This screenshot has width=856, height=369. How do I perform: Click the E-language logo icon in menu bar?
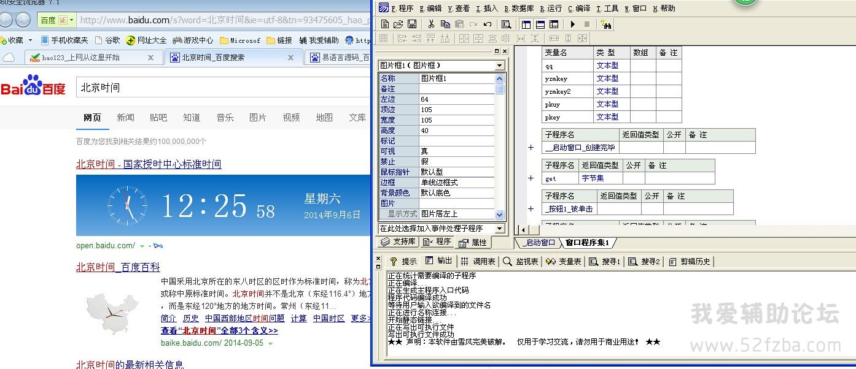click(x=384, y=8)
